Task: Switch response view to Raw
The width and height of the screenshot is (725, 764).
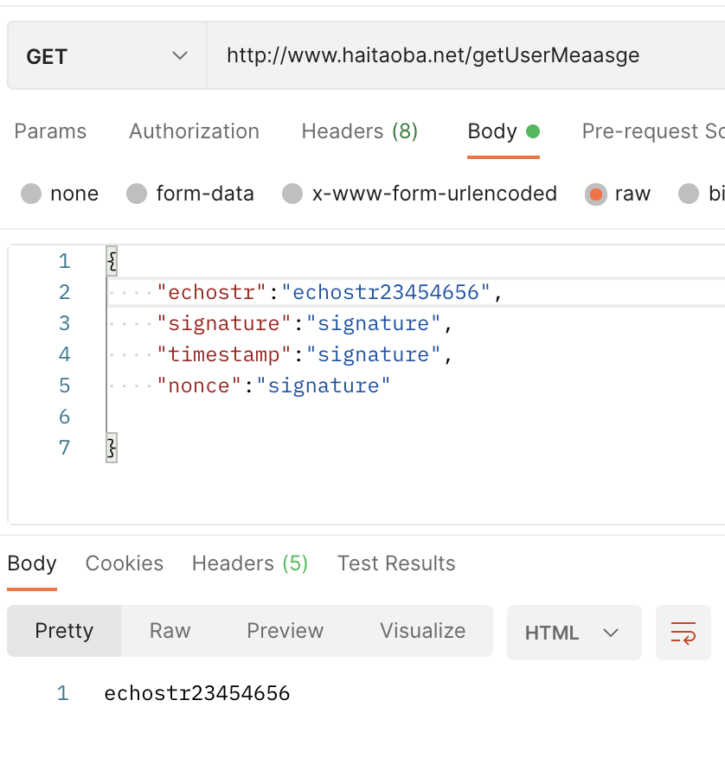Action: pos(170,631)
